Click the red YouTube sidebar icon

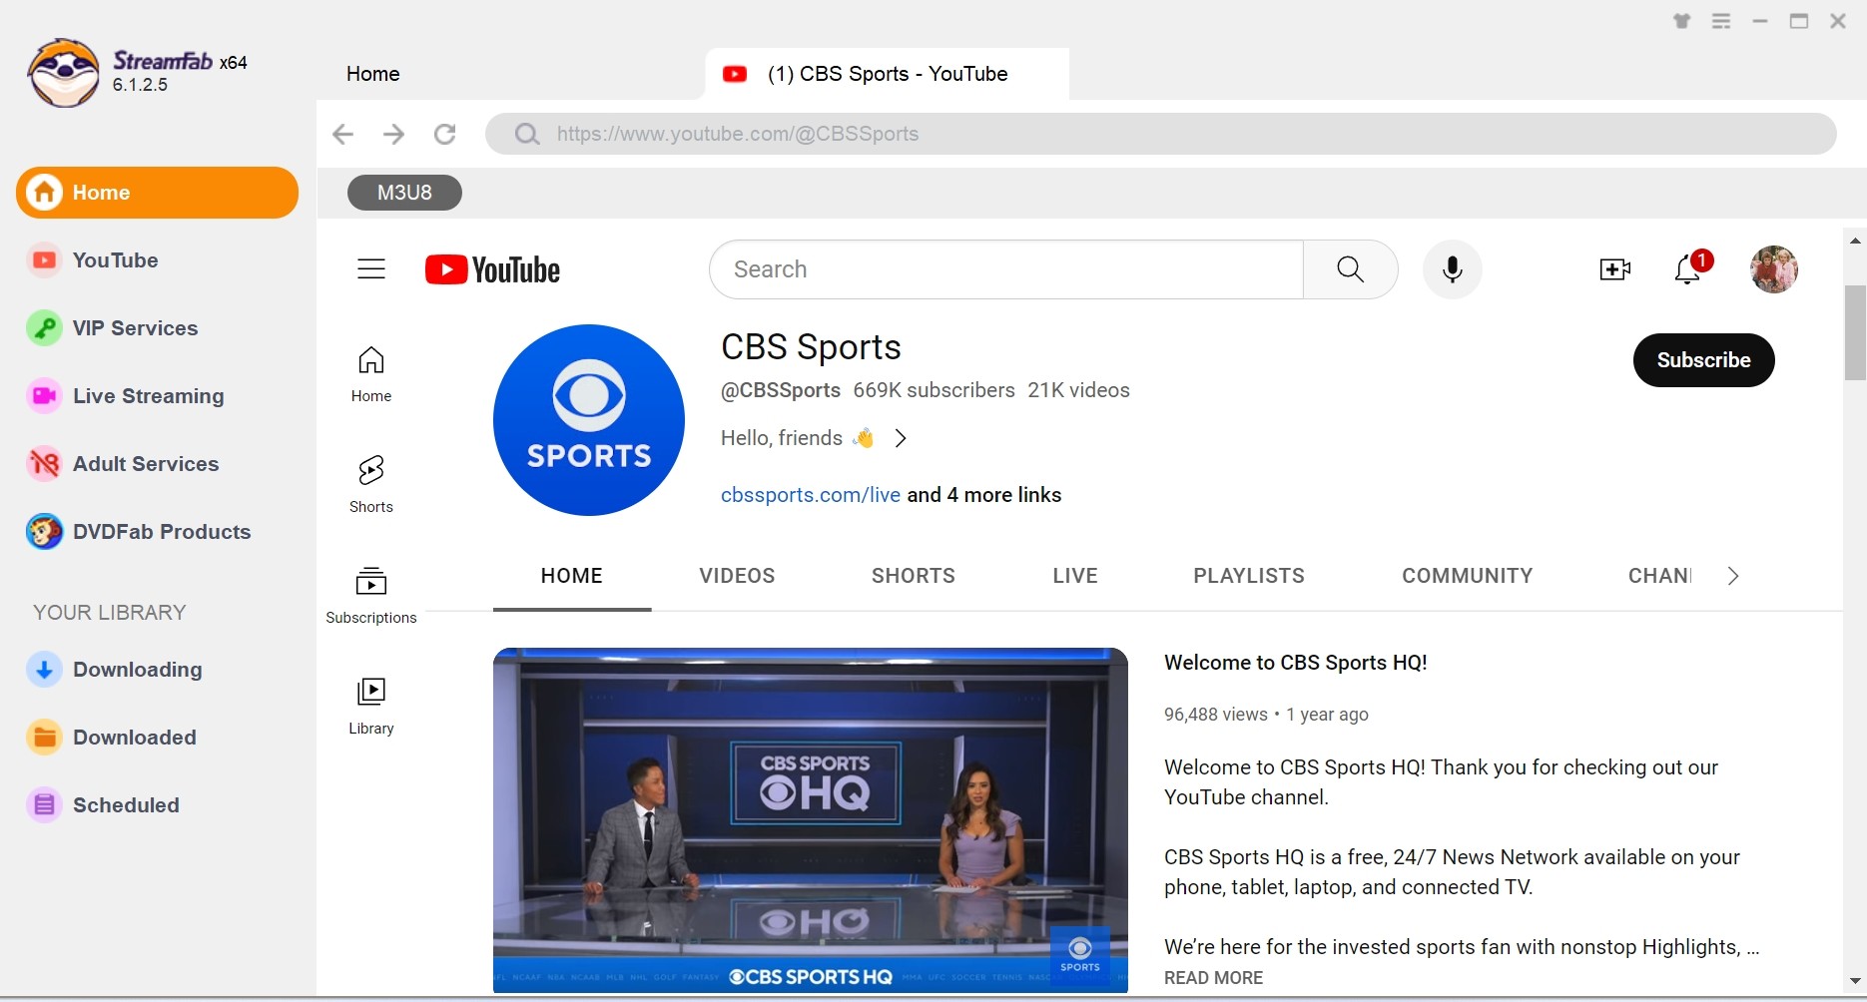44,260
